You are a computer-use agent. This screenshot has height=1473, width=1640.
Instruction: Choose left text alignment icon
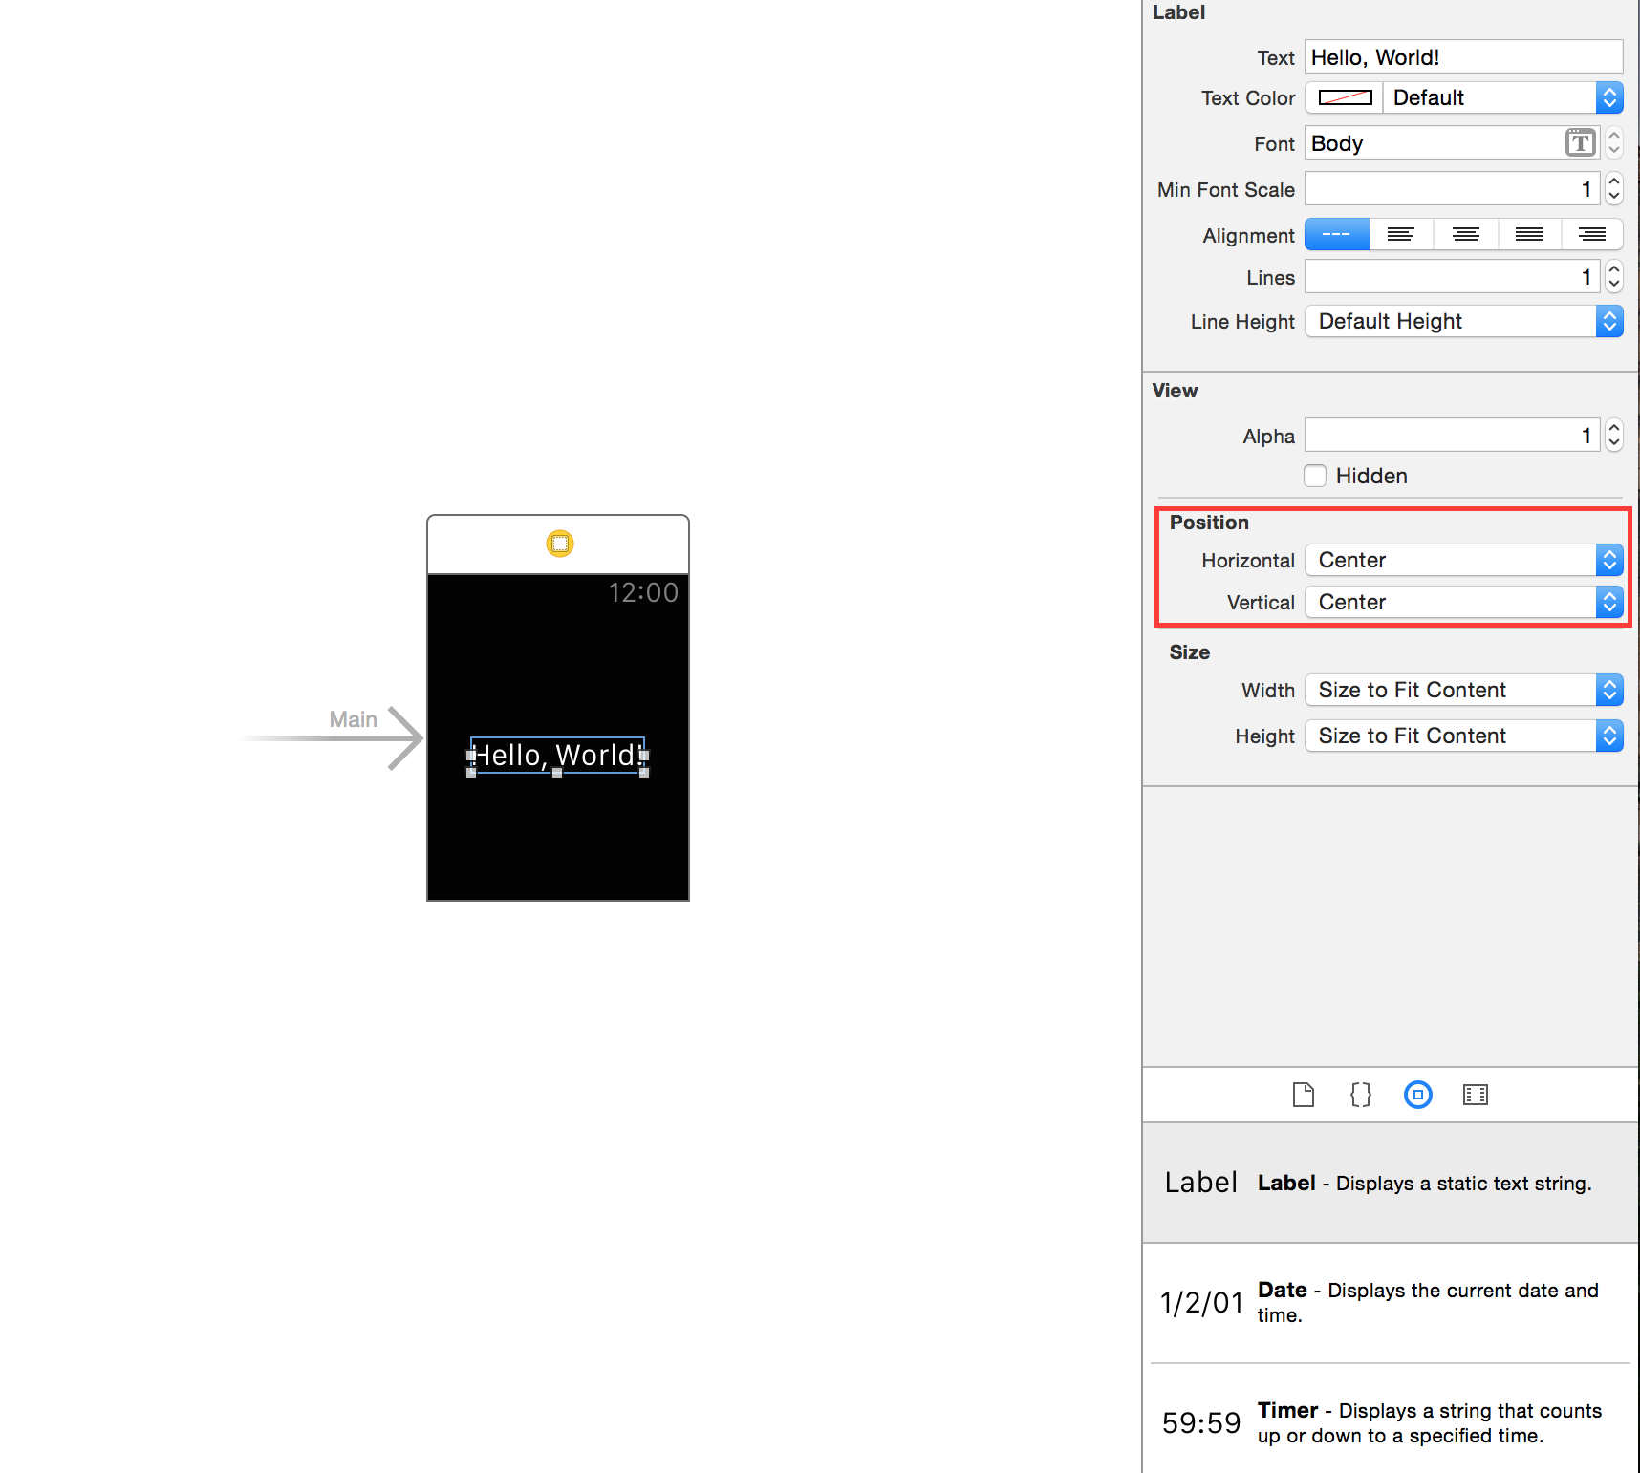tap(1401, 234)
